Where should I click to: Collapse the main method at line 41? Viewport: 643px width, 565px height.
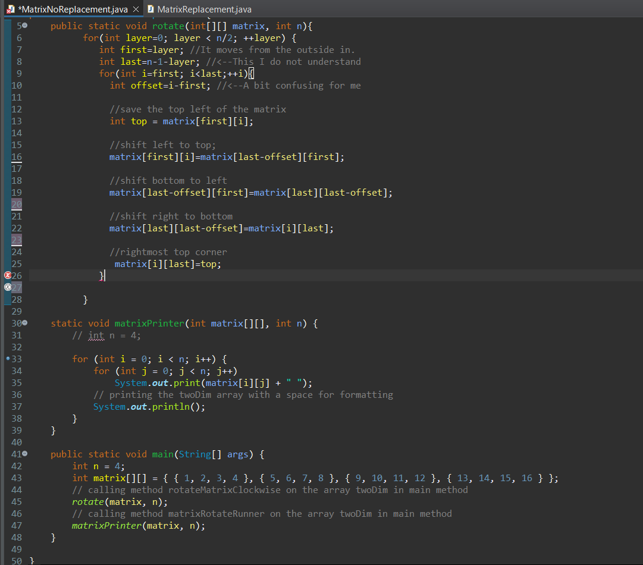click(x=24, y=453)
